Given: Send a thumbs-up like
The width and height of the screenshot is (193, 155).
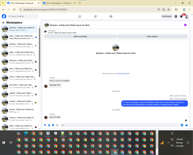Looking at the screenshot, I should click(x=186, y=125).
